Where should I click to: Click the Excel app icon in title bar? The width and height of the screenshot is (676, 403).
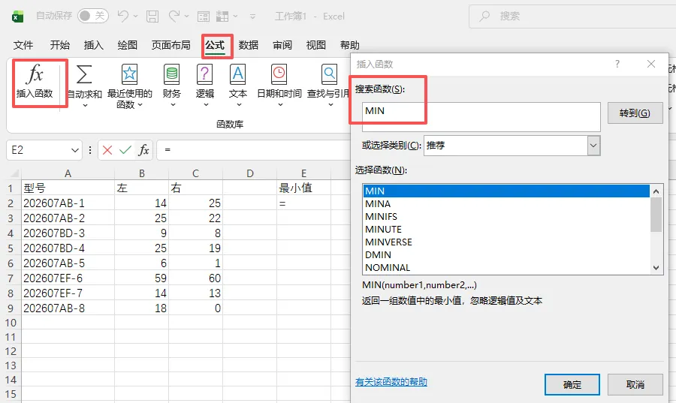coord(18,17)
